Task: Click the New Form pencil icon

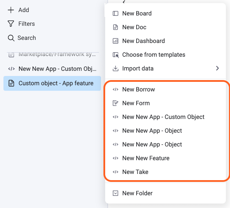Action: click(x=116, y=103)
